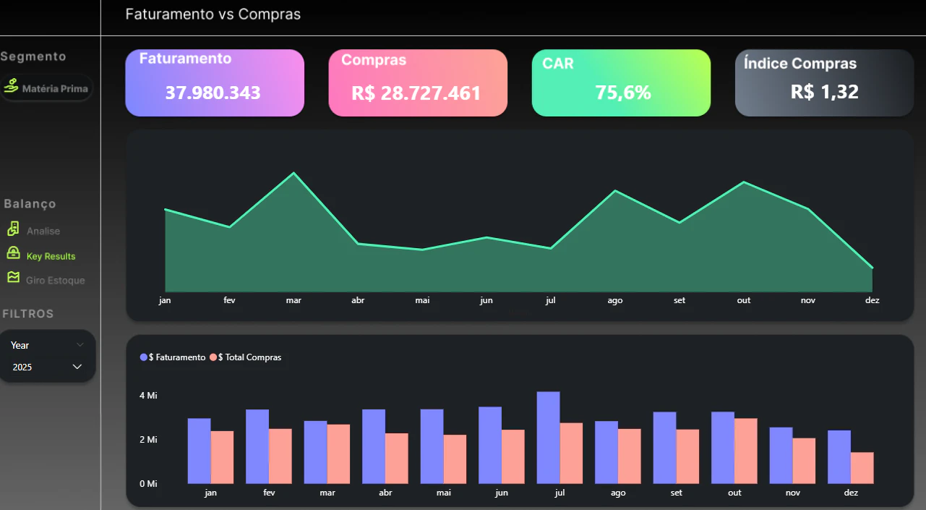The width and height of the screenshot is (926, 510).
Task: Click the out point on the line chart
Action: coord(744,182)
